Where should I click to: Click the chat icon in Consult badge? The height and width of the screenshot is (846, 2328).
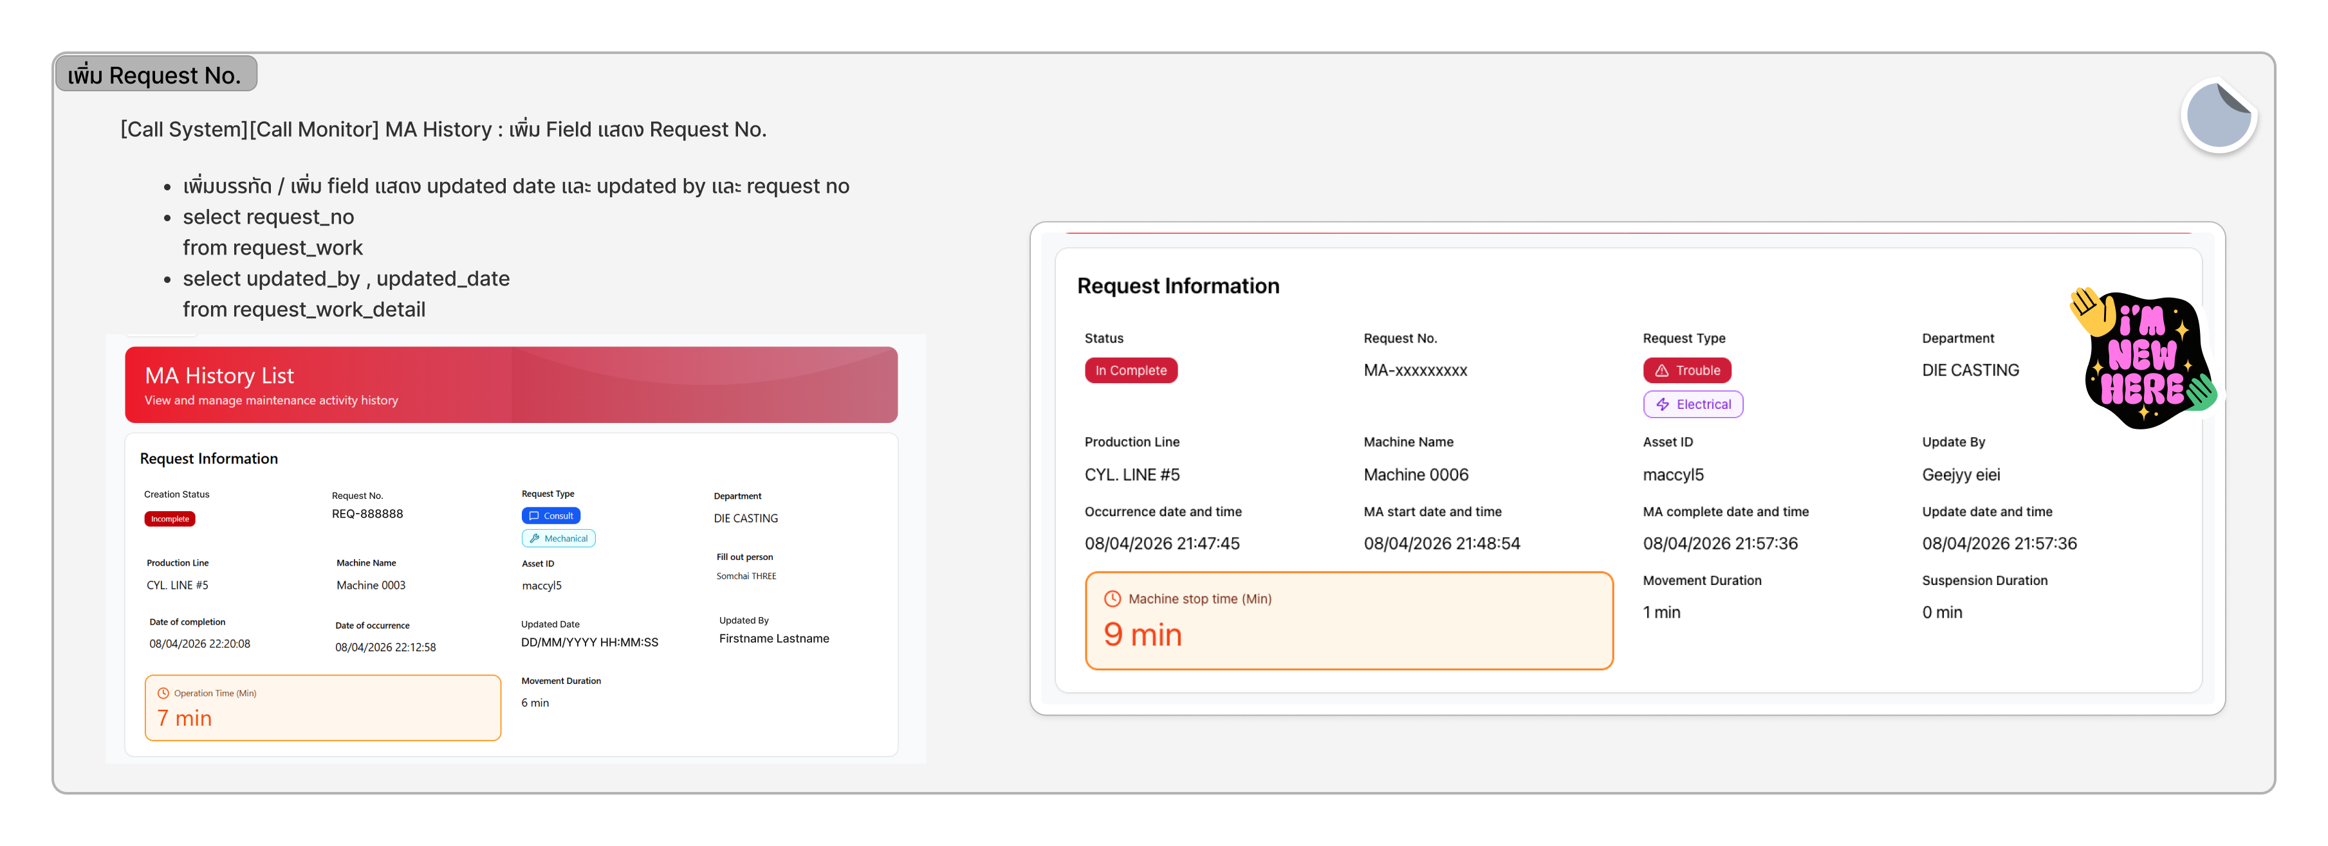point(534,516)
